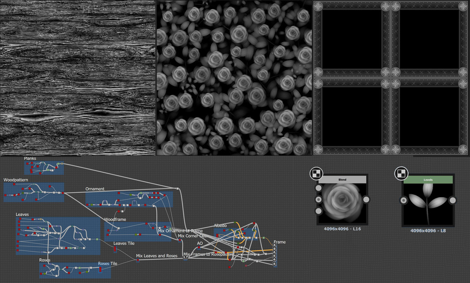Select the Mix Ornament to Frame label
The image size is (470, 283).
pos(181,231)
